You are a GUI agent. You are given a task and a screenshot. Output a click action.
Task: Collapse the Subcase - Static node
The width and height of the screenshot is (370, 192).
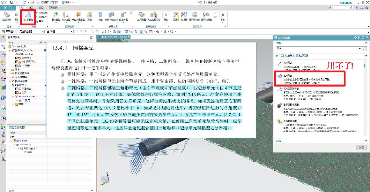[13, 96]
